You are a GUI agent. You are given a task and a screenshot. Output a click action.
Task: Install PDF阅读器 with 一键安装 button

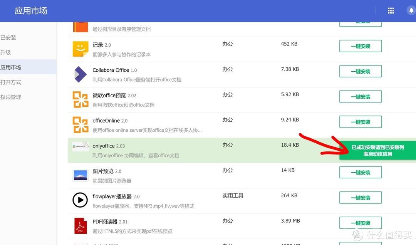tap(361, 223)
